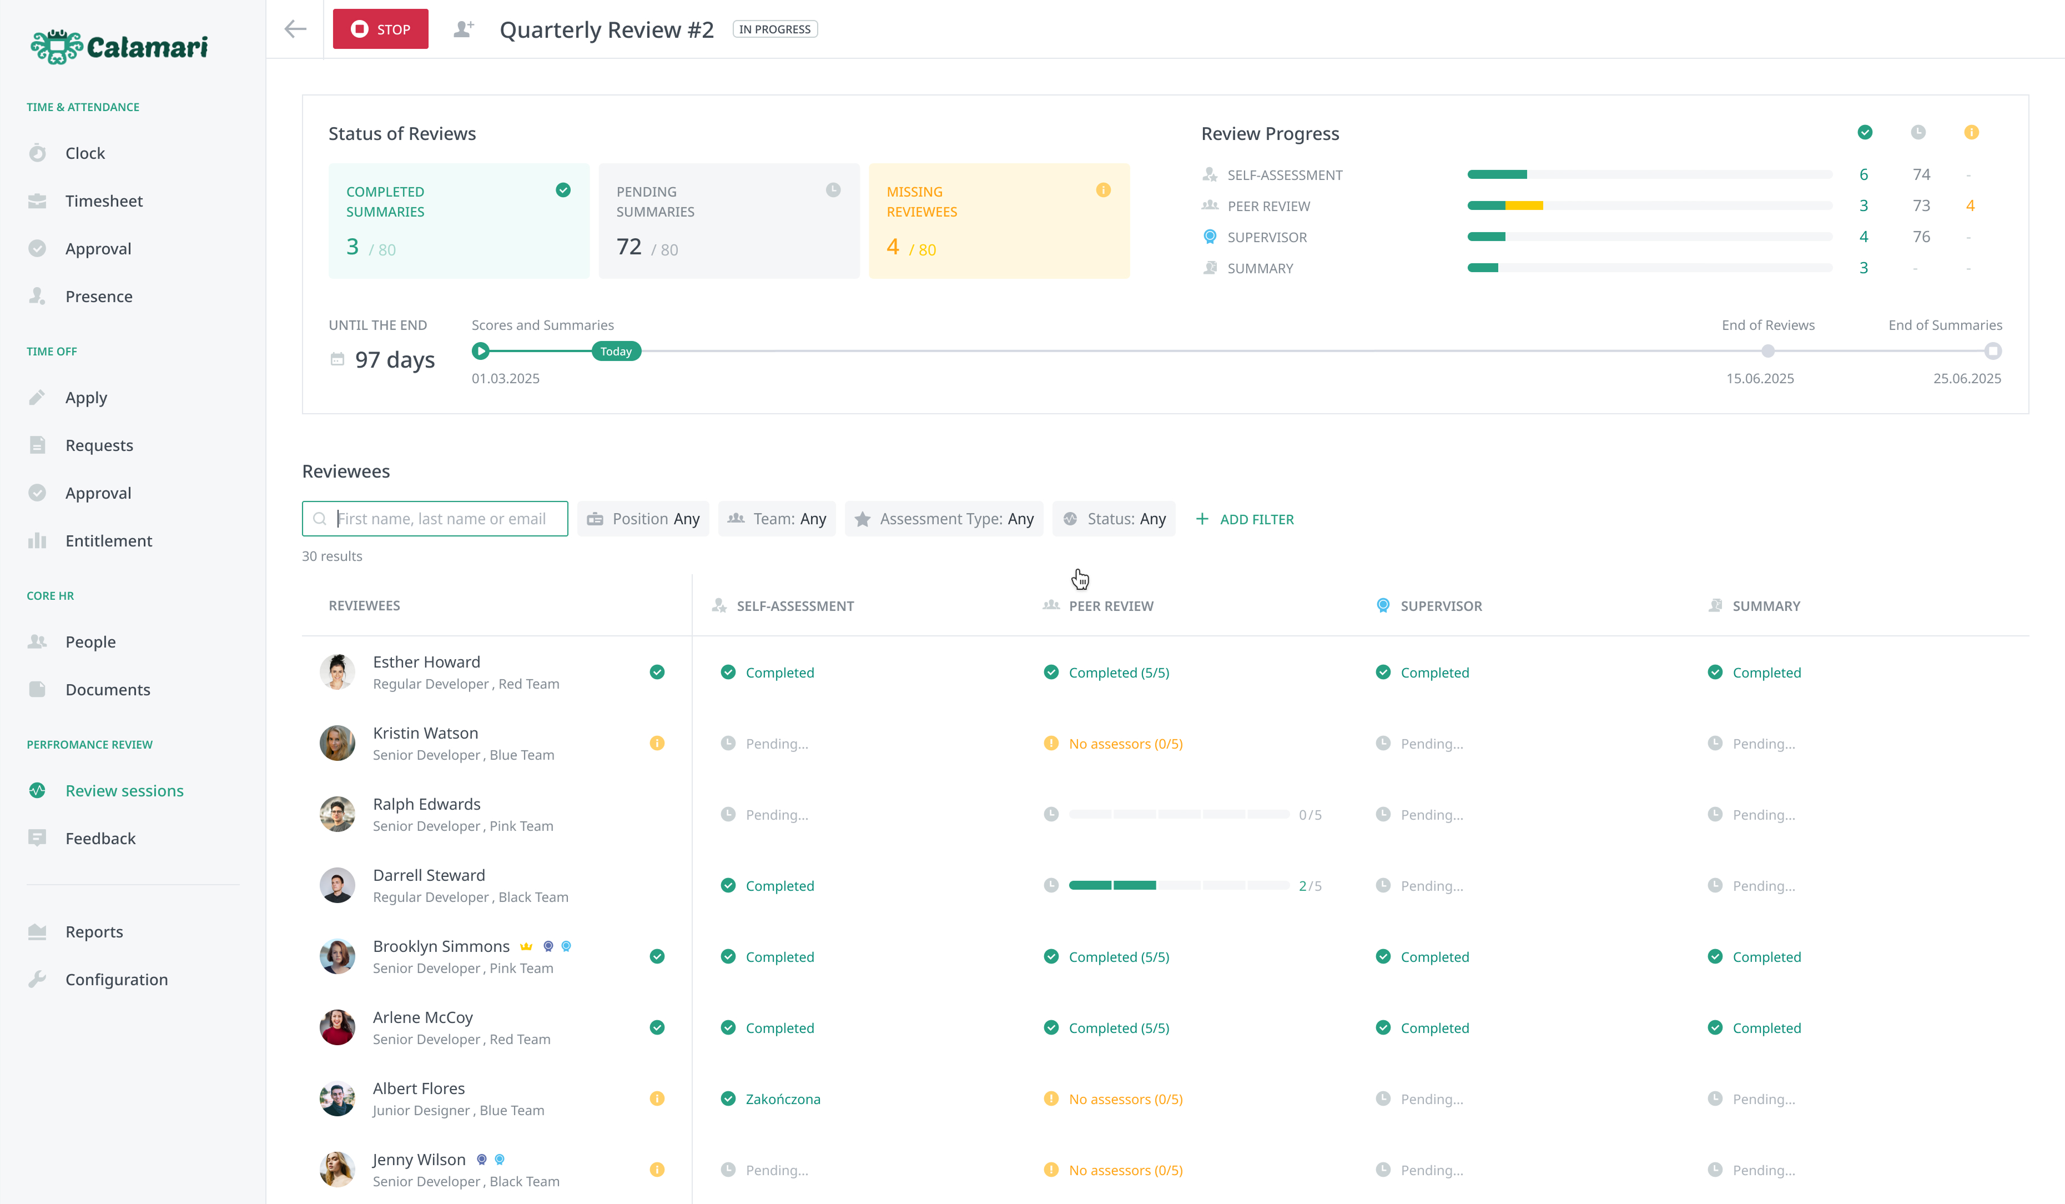Click the clock icon on Pending Summaries card
Viewport: 2065px width, 1204px height.
[833, 190]
